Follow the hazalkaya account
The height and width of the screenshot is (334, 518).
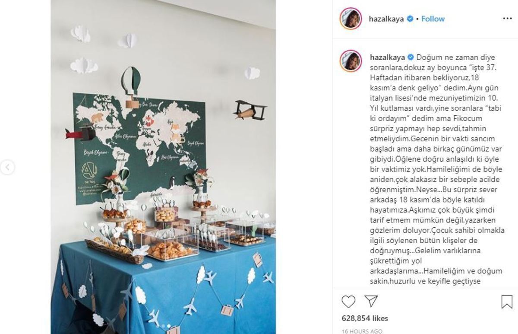tap(433, 19)
